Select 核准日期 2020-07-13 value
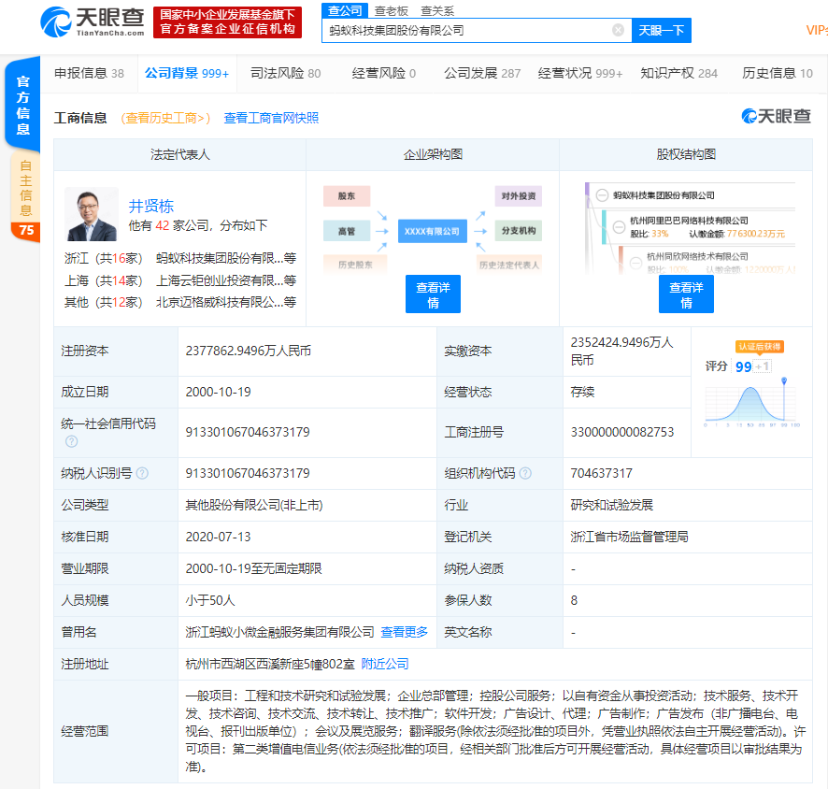The width and height of the screenshot is (828, 789). [218, 538]
